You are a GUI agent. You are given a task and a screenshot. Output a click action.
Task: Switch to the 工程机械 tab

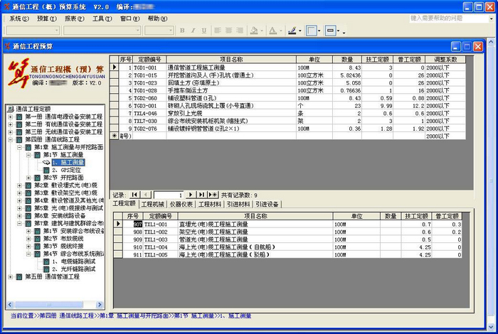pyautogui.click(x=153, y=204)
